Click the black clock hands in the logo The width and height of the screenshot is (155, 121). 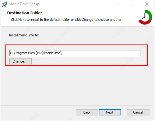tap(144, 16)
